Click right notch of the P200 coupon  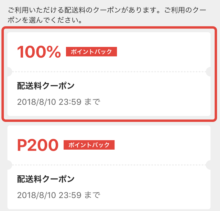208,165
